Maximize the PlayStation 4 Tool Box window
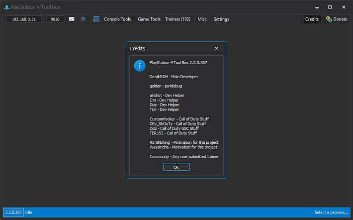Screen dimensions: 353x220 pyautogui.click(x=330, y=7)
